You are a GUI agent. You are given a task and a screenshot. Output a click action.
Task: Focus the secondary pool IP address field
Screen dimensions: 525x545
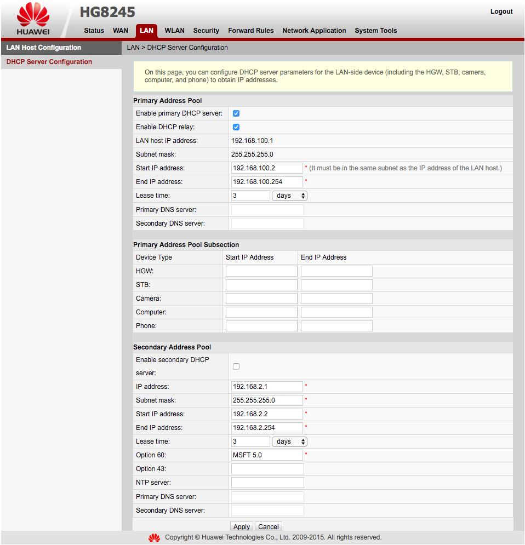click(x=267, y=387)
